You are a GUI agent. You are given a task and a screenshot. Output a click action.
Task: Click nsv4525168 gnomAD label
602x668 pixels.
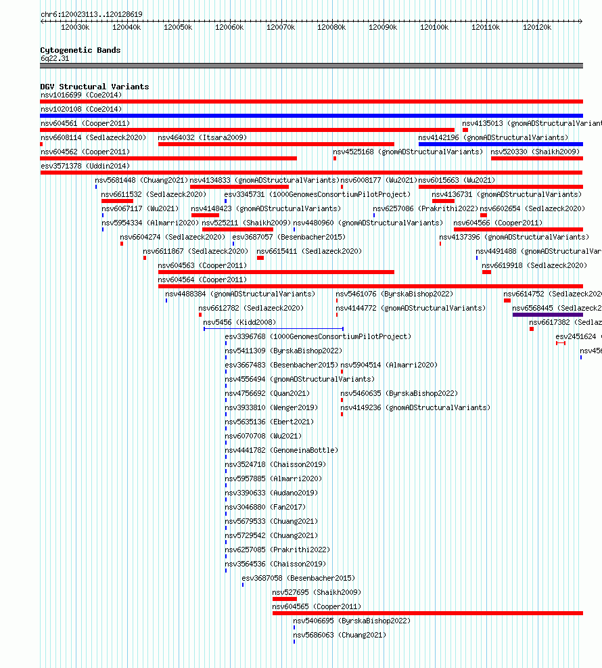408,152
